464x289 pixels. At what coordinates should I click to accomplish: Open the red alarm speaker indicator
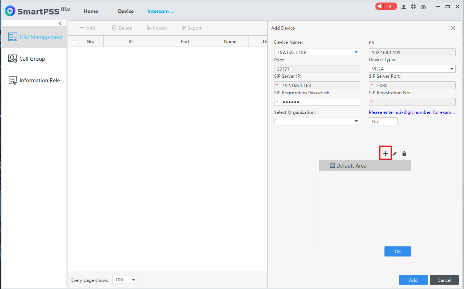(x=386, y=6)
